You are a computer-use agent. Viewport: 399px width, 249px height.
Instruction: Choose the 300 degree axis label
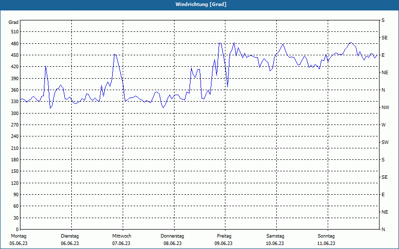pyautogui.click(x=15, y=113)
